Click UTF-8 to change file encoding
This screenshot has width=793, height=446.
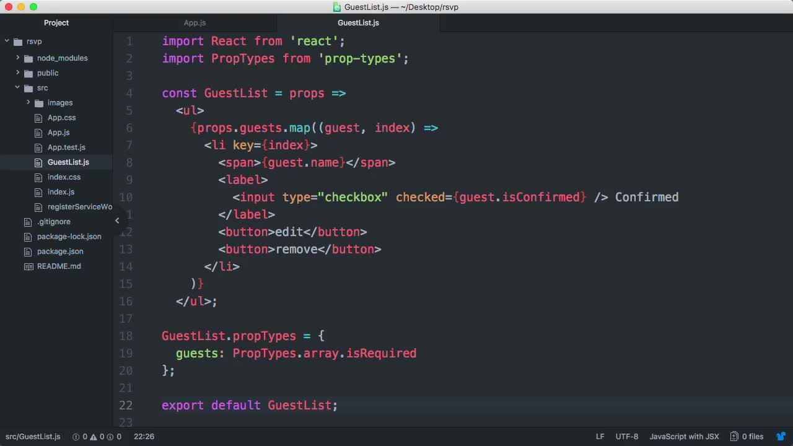point(626,436)
